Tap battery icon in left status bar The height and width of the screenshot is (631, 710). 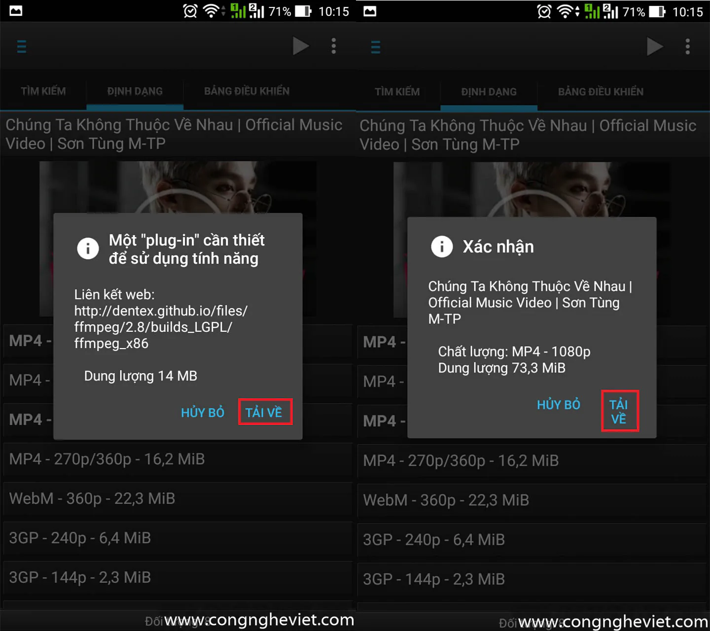pyautogui.click(x=303, y=11)
